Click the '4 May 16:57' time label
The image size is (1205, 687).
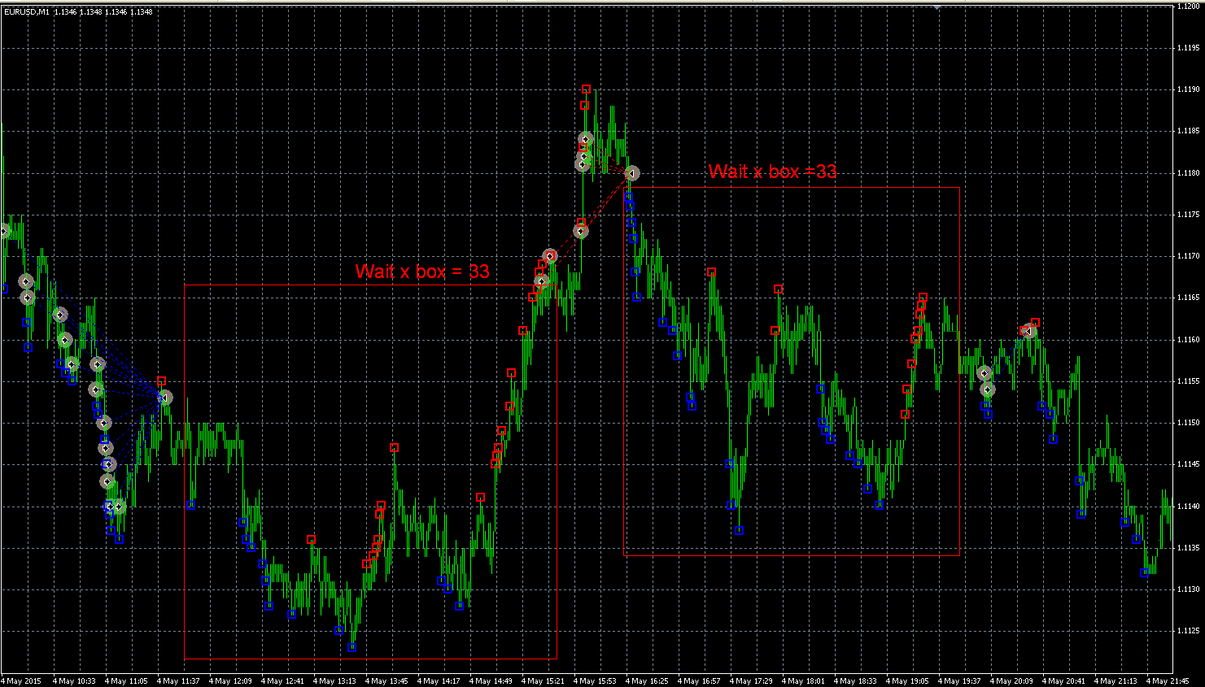[699, 681]
